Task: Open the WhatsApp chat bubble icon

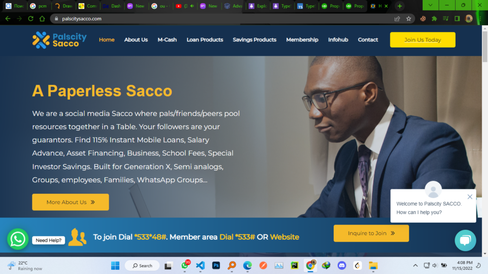Action: pos(18,239)
